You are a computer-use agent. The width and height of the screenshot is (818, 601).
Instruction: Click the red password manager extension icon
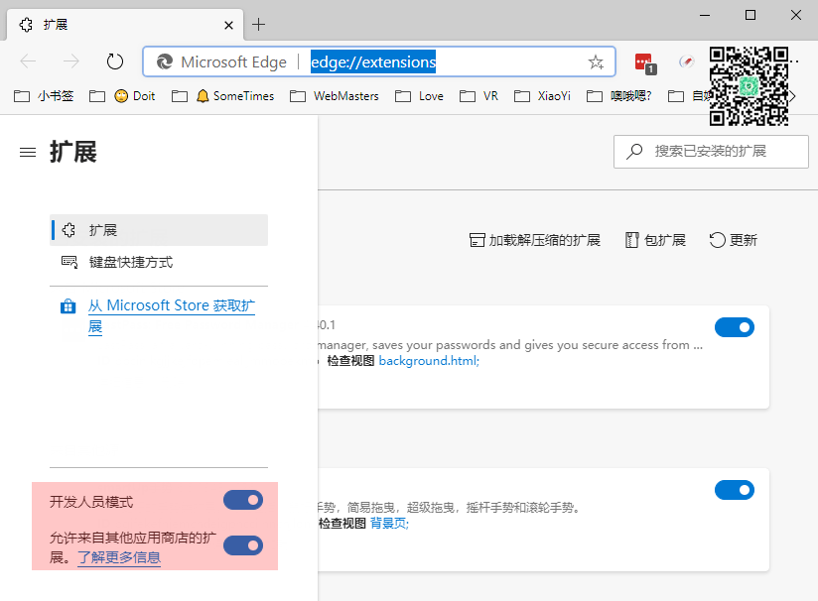pos(644,61)
